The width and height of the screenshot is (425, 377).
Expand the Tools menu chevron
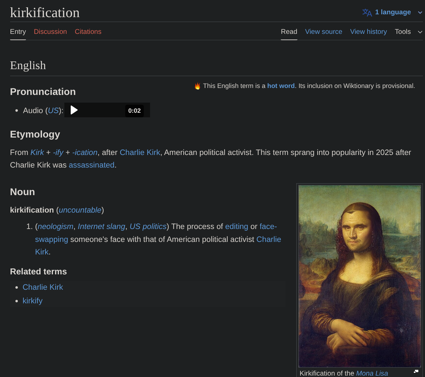pyautogui.click(x=420, y=32)
